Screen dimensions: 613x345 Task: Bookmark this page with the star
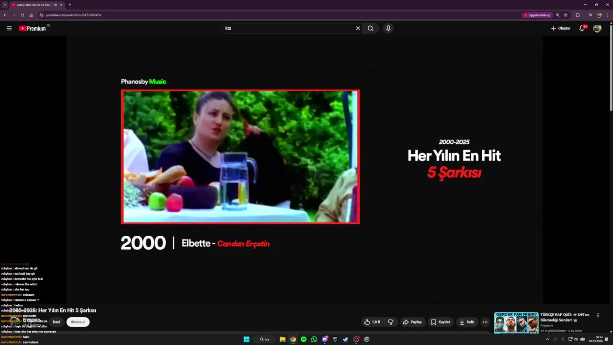point(566,15)
